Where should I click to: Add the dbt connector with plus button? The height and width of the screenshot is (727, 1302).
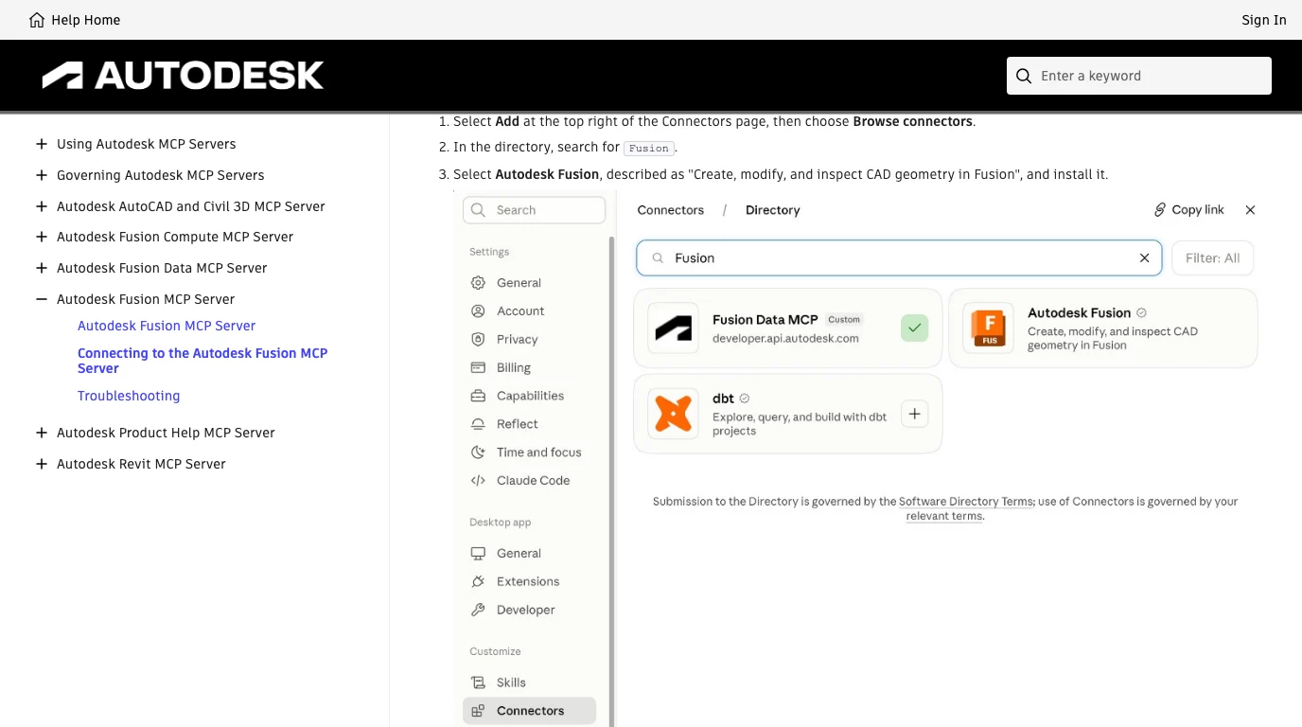click(914, 414)
